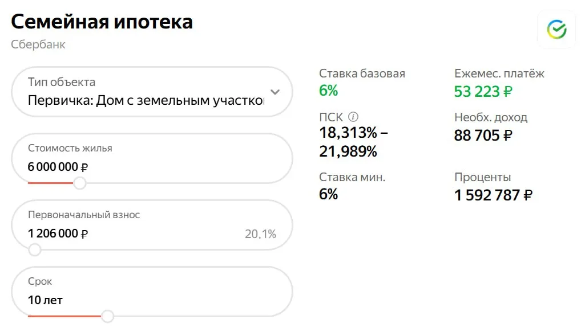Open the Первичка: Дом с земельным участком selector
581x336 pixels.
[146, 100]
